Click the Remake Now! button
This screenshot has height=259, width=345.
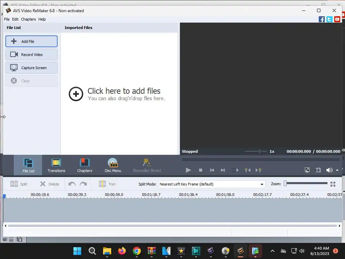147,165
